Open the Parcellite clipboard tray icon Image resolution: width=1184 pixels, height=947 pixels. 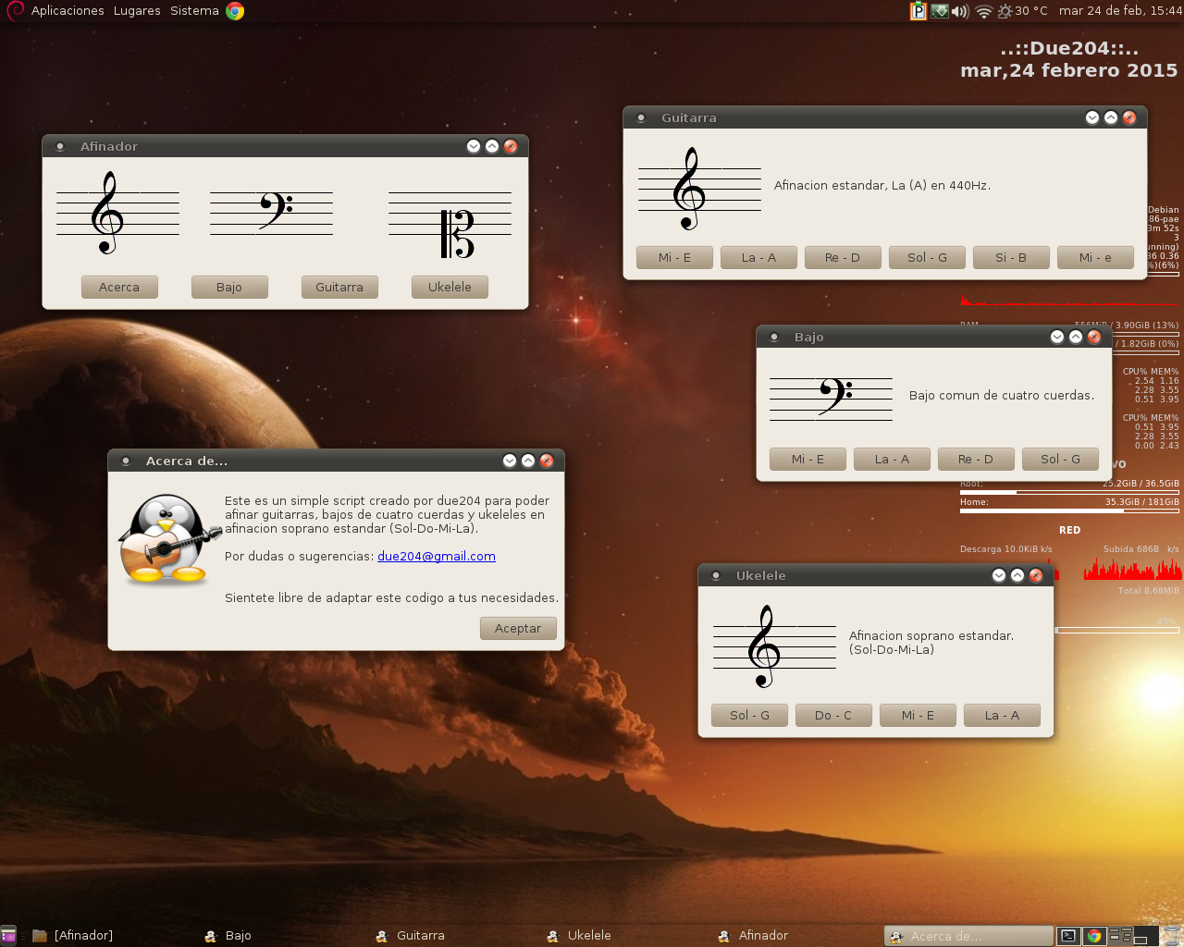click(x=919, y=11)
